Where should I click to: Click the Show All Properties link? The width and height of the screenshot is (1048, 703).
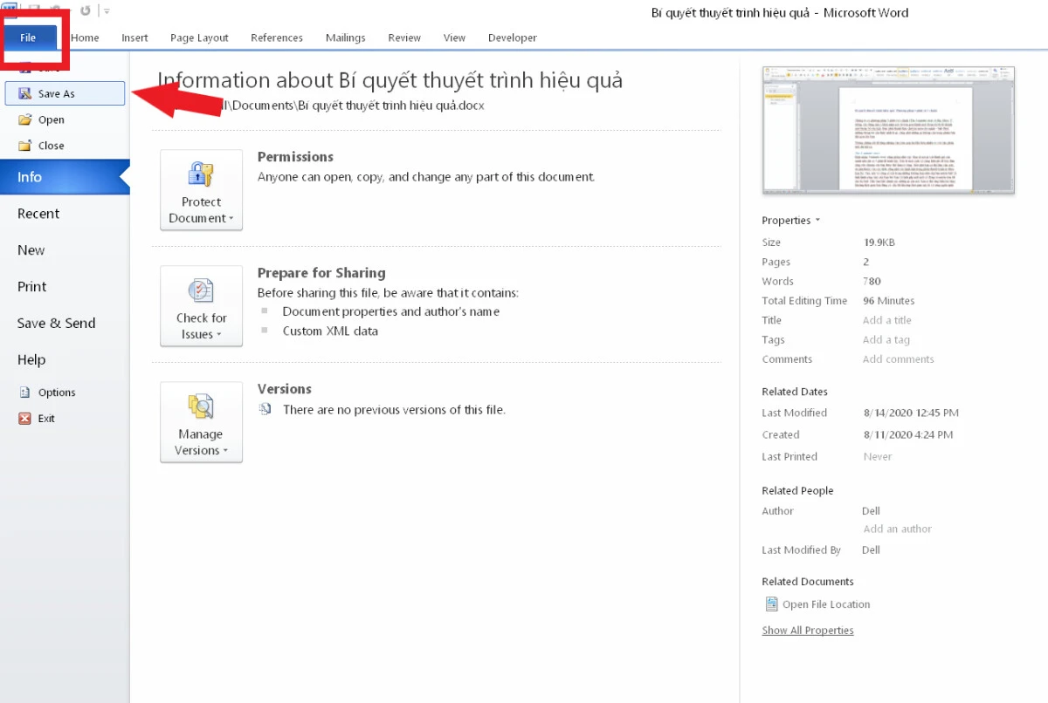click(807, 631)
